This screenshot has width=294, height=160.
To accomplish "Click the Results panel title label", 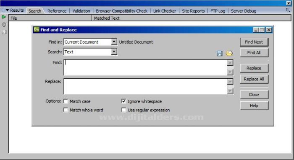I will (x=17, y=10).
